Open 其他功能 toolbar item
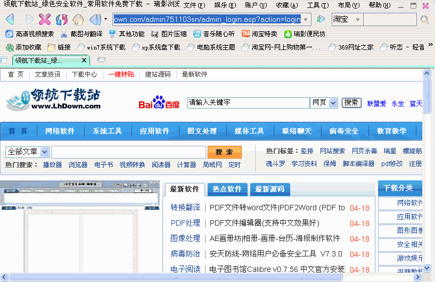The width and height of the screenshot is (435, 282). pos(127,34)
